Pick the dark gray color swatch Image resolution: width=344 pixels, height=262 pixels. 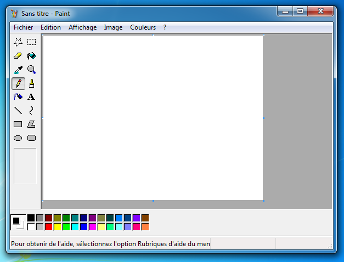click(x=40, y=218)
